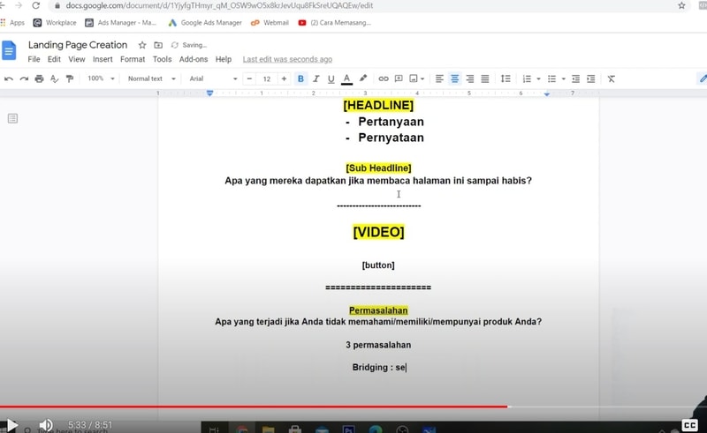
Task: Open the zoom level dropdown at 100%
Action: point(100,79)
